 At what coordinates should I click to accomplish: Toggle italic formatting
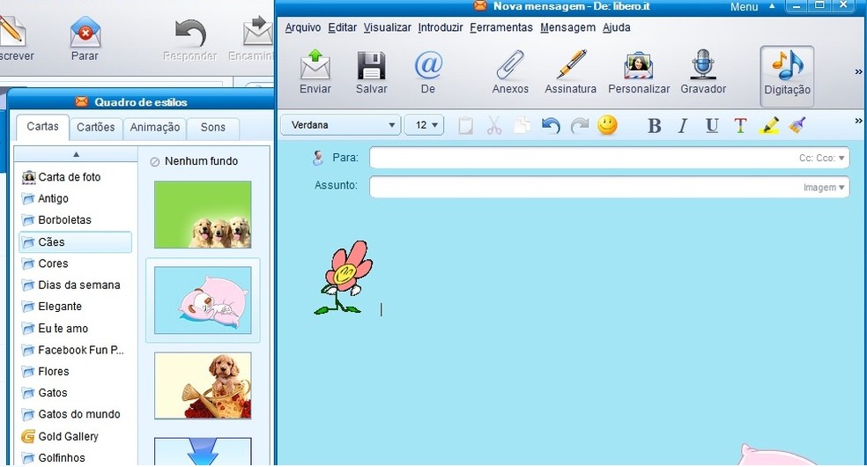pyautogui.click(x=682, y=126)
